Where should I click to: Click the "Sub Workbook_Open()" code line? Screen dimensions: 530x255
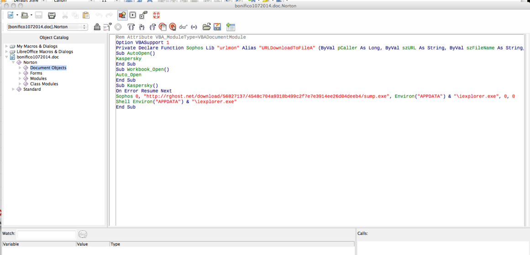tap(142, 69)
